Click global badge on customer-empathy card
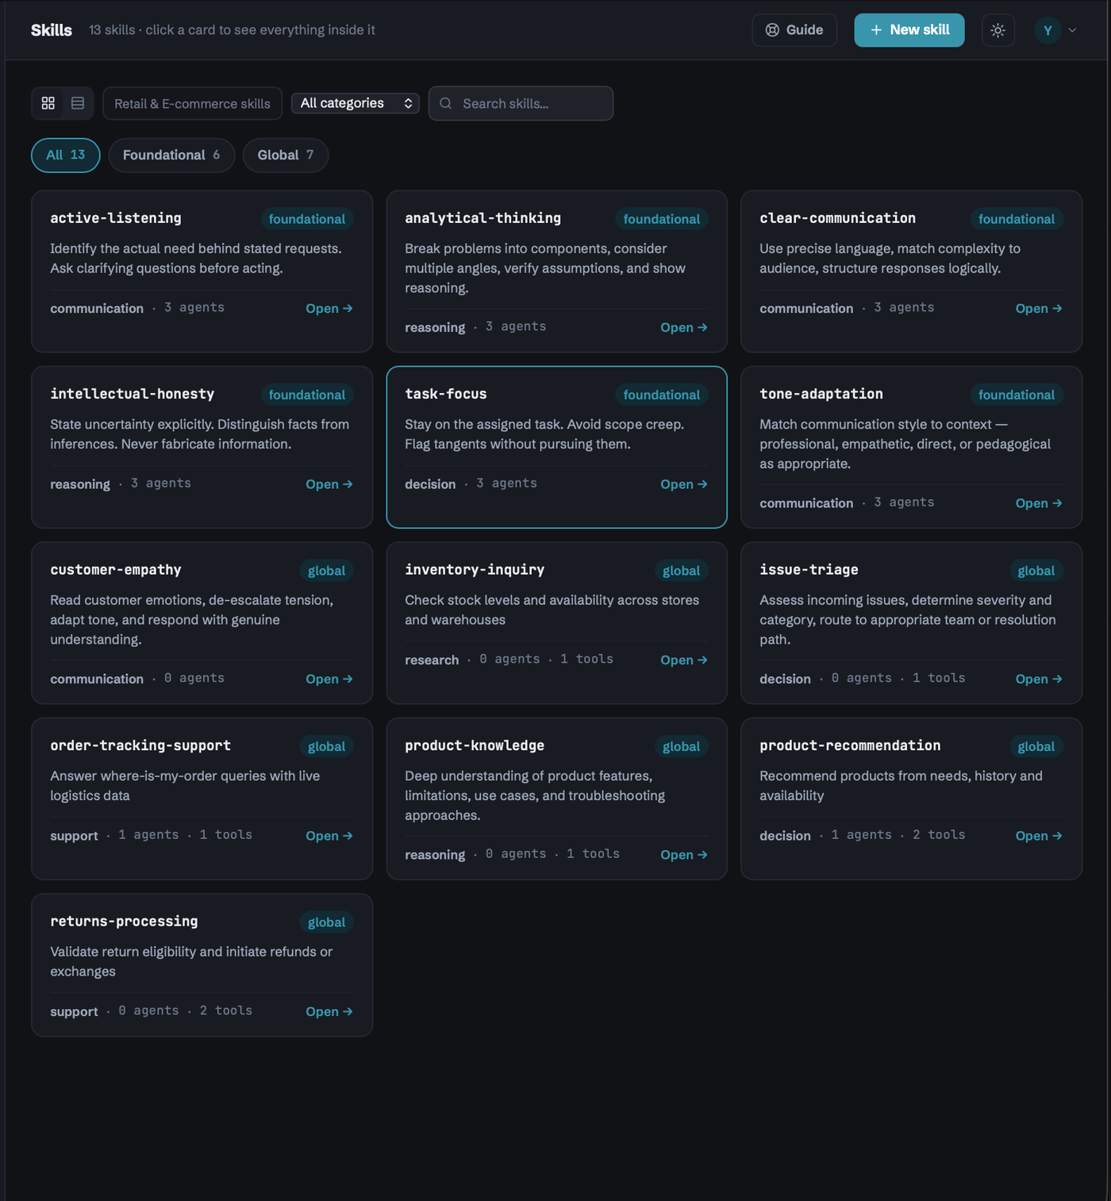This screenshot has height=1201, width=1111. pyautogui.click(x=326, y=571)
